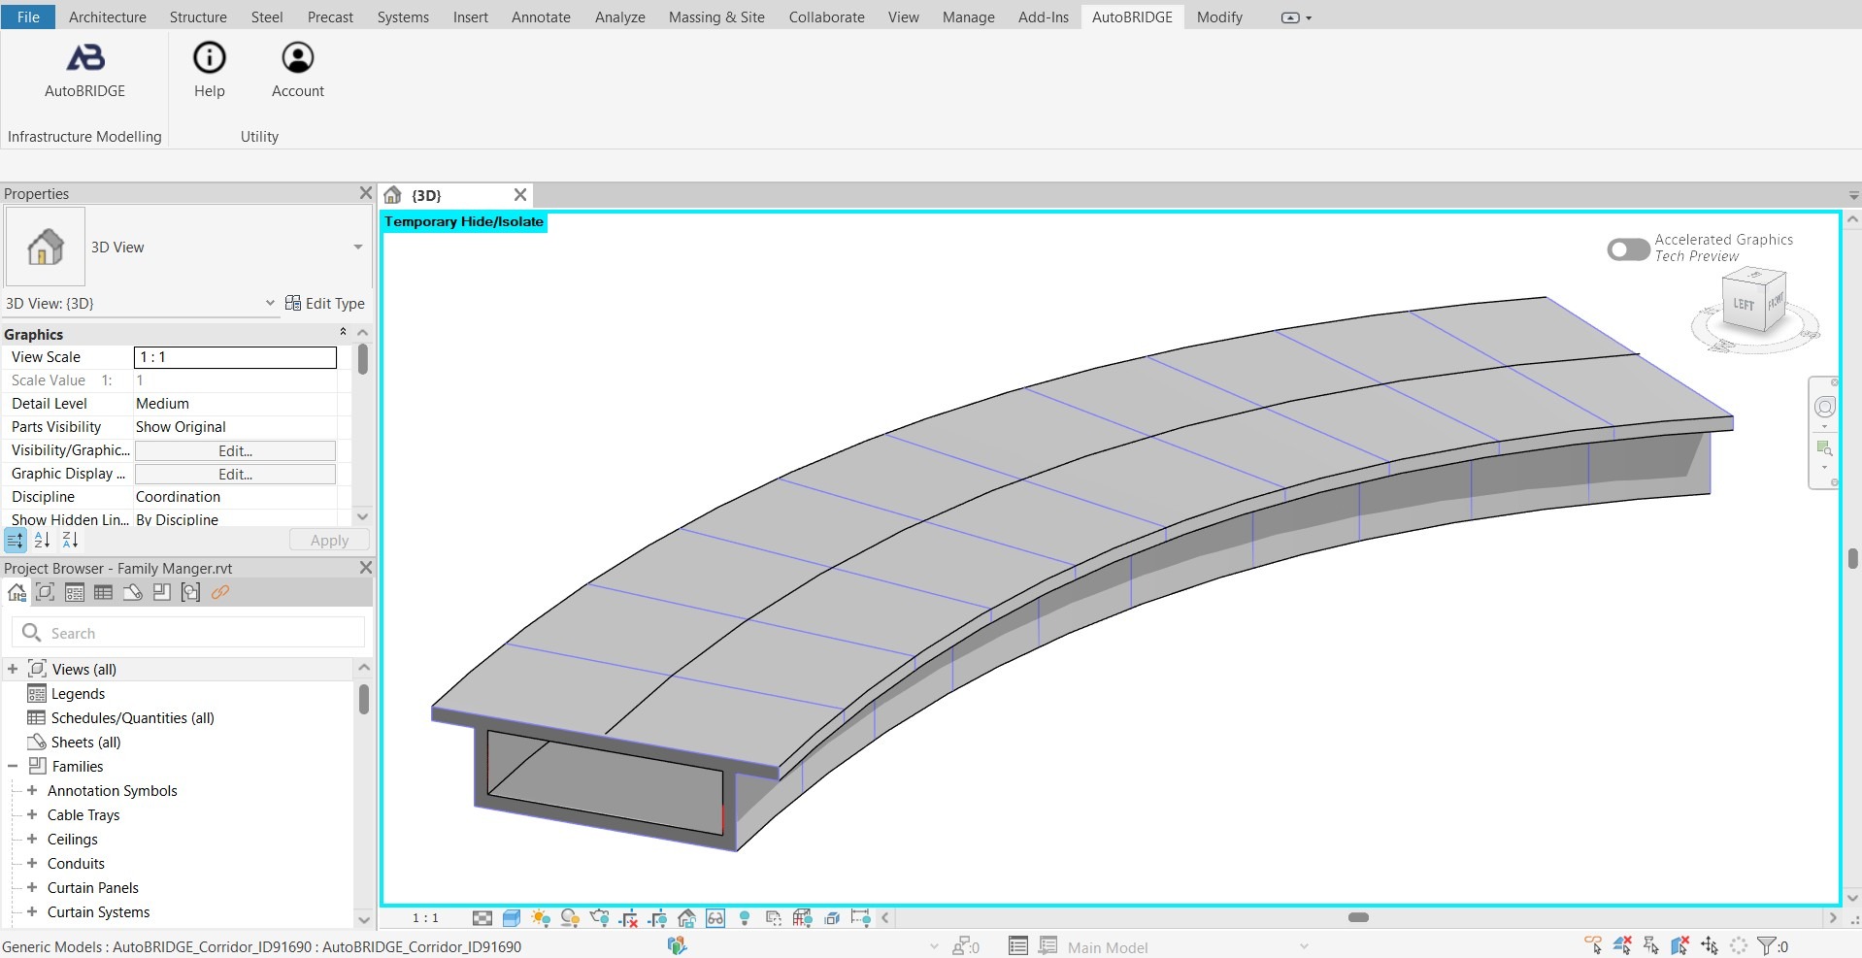Switch to the Massing & Site tab
1862x958 pixels.
(715, 17)
